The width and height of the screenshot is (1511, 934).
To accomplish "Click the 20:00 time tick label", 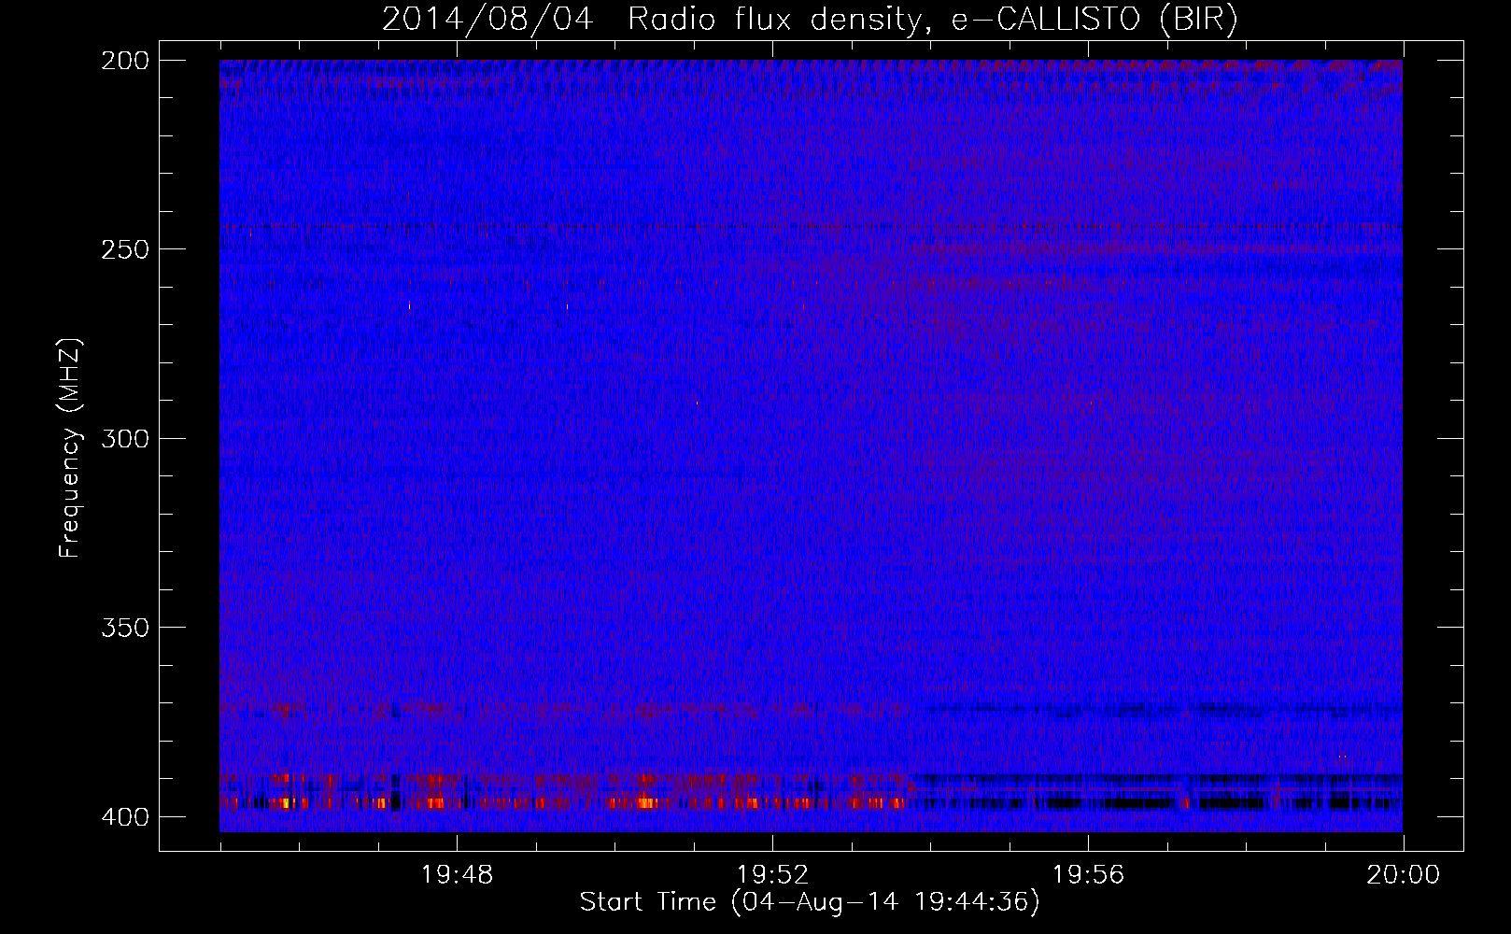I will [x=1403, y=875].
